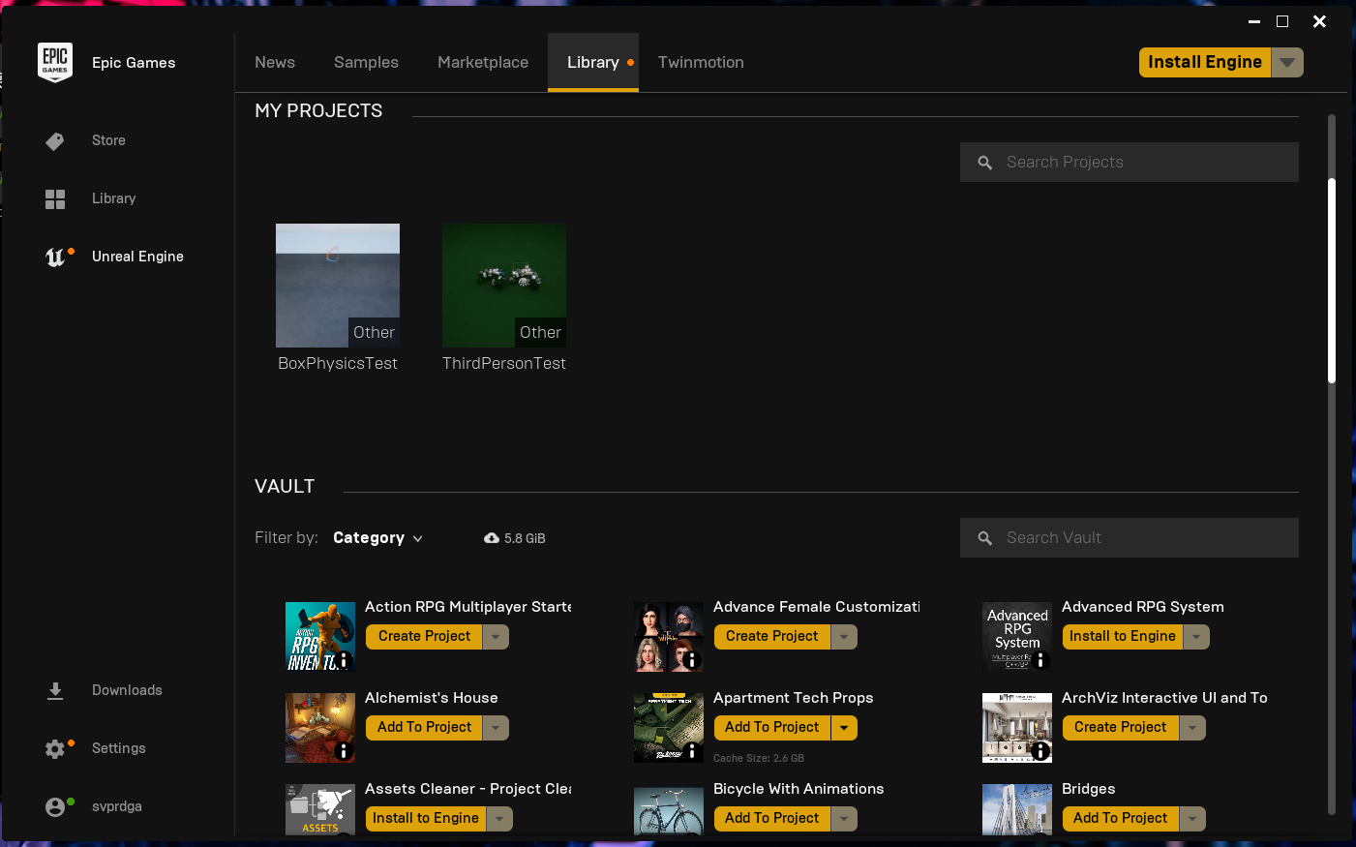Add Bridges to project
Screen dimensions: 1356x847
(1121, 819)
